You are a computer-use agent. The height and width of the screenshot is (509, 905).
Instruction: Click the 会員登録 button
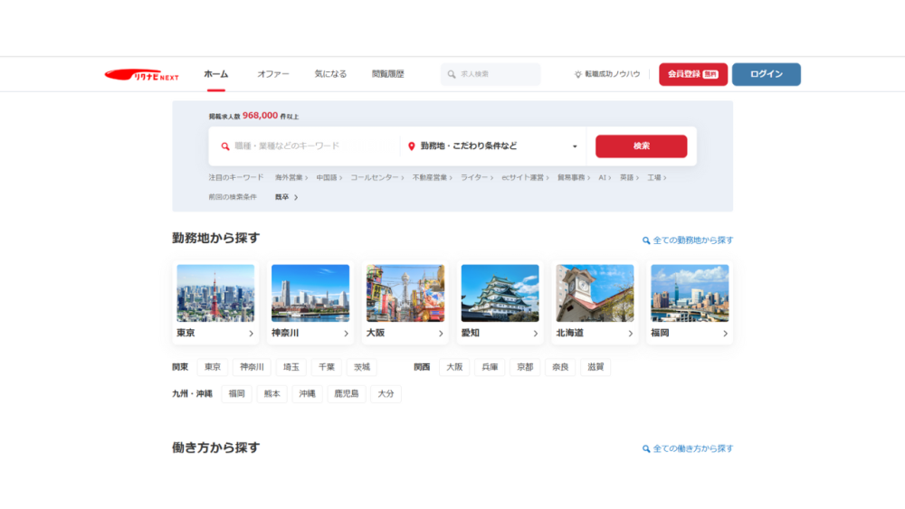pyautogui.click(x=692, y=74)
